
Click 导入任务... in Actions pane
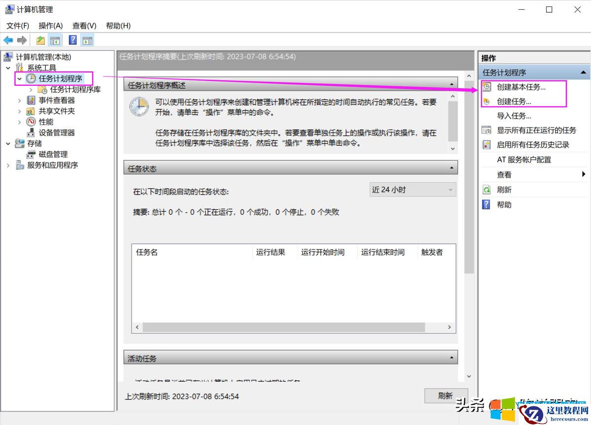pyautogui.click(x=514, y=116)
